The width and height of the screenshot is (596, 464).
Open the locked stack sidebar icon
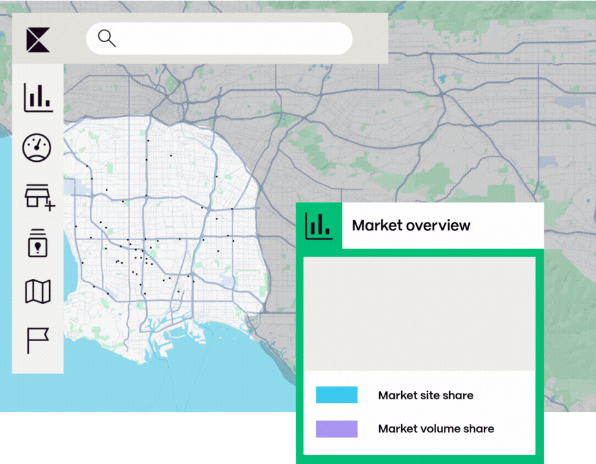point(38,243)
